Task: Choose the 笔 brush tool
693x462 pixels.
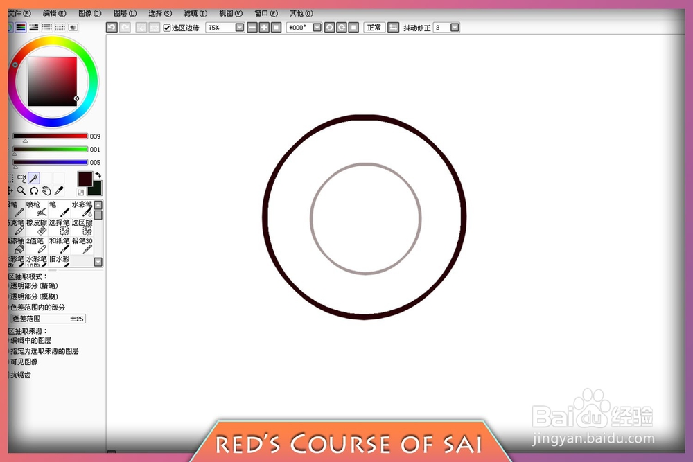Action: click(x=59, y=209)
